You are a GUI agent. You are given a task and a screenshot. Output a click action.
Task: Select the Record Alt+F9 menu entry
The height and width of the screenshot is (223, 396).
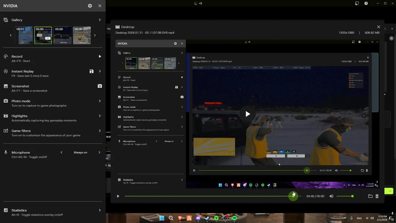[x=53, y=59]
